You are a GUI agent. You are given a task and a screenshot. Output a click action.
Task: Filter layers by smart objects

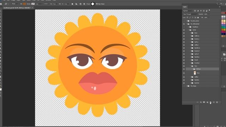(207, 11)
